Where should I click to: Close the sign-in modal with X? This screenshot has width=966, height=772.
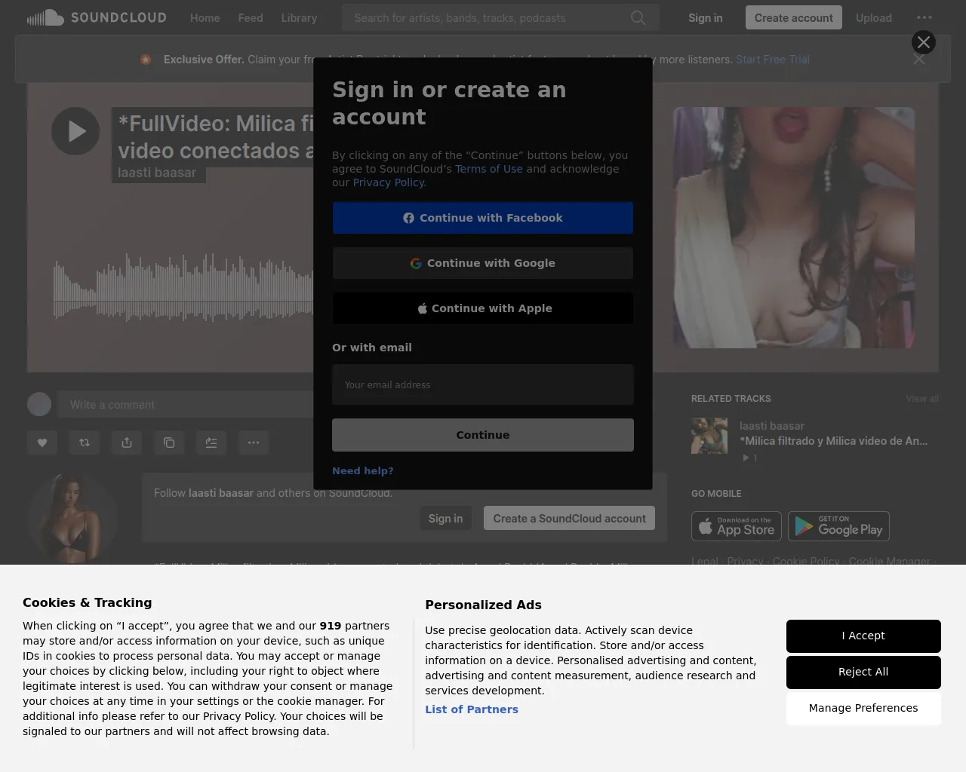(923, 42)
